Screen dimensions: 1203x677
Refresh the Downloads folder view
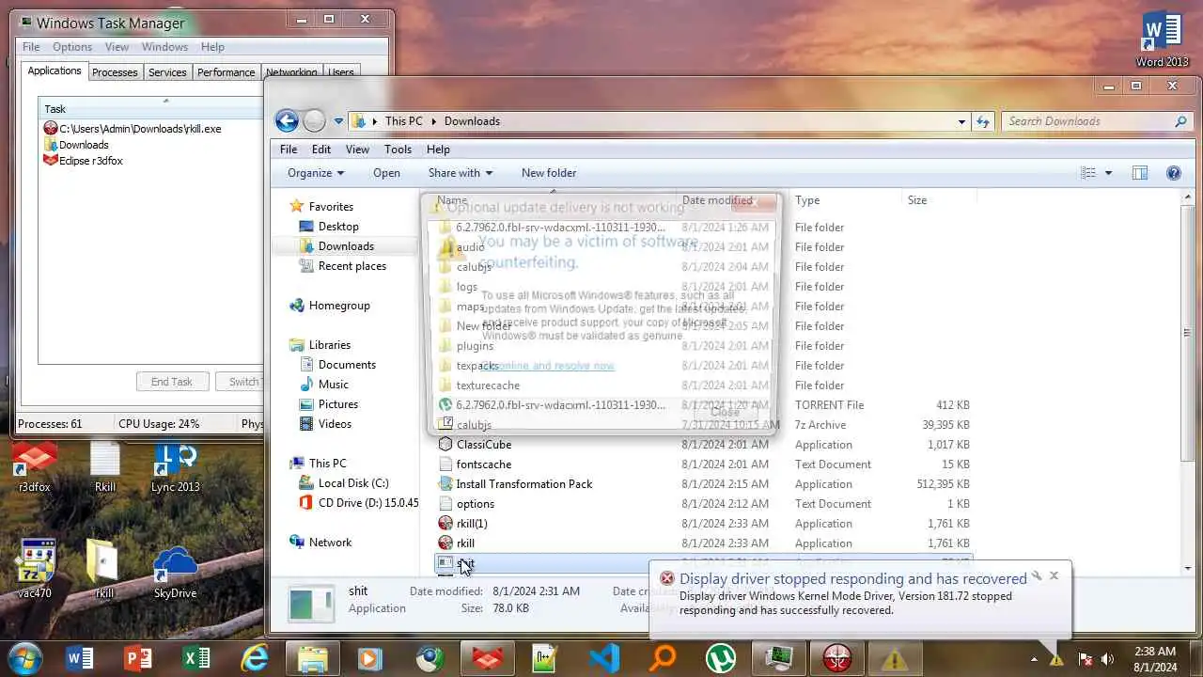coord(983,121)
